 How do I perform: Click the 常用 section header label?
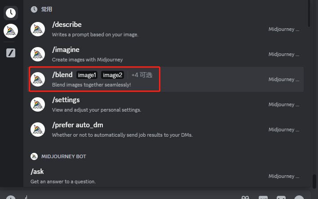47,9
